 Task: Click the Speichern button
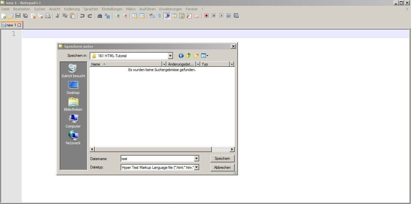click(x=222, y=159)
